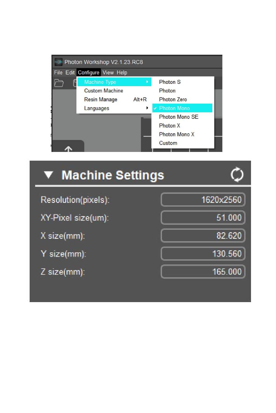Click the X size(mm) label
Viewport: 276px width, 413px height.
(63, 236)
